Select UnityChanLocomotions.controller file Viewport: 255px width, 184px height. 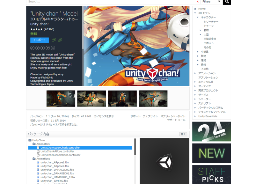60,155
